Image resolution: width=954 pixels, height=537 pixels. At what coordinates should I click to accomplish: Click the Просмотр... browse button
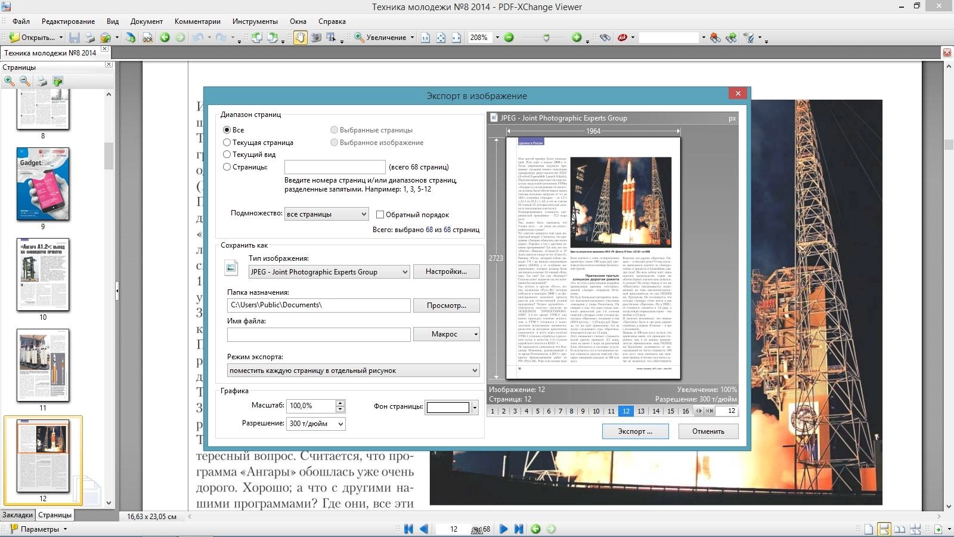(446, 305)
